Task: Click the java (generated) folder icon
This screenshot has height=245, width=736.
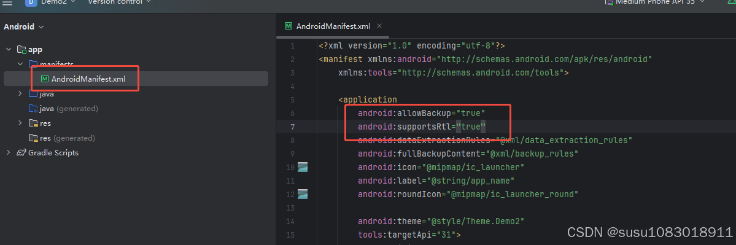Action: pos(33,109)
